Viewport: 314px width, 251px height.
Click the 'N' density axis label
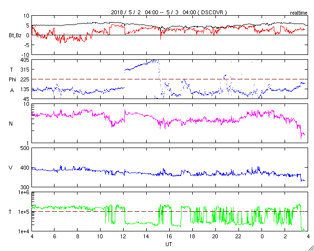(x=11, y=124)
